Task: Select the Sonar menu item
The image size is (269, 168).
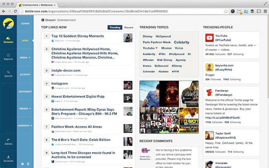Action: (25, 24)
